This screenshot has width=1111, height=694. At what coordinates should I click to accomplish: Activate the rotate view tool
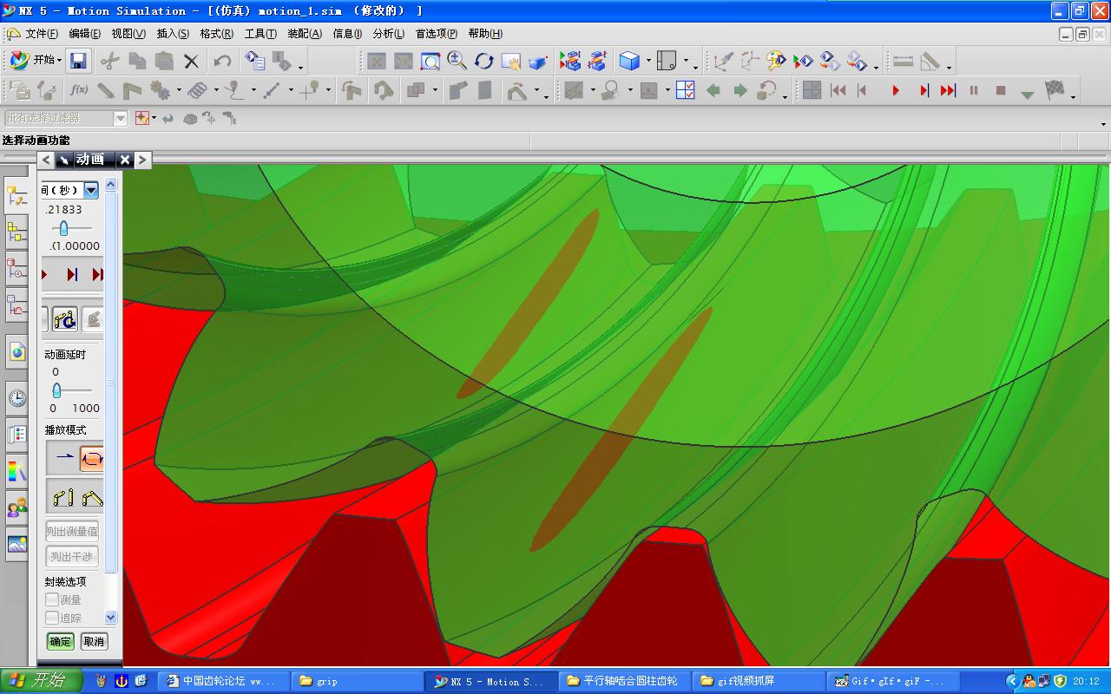tap(483, 61)
